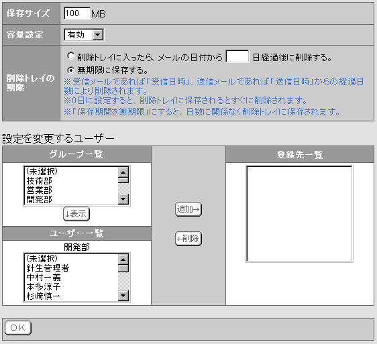This screenshot has height=344, width=377.
Task: Click group list scrollbar up arrow
Action: (x=123, y=172)
